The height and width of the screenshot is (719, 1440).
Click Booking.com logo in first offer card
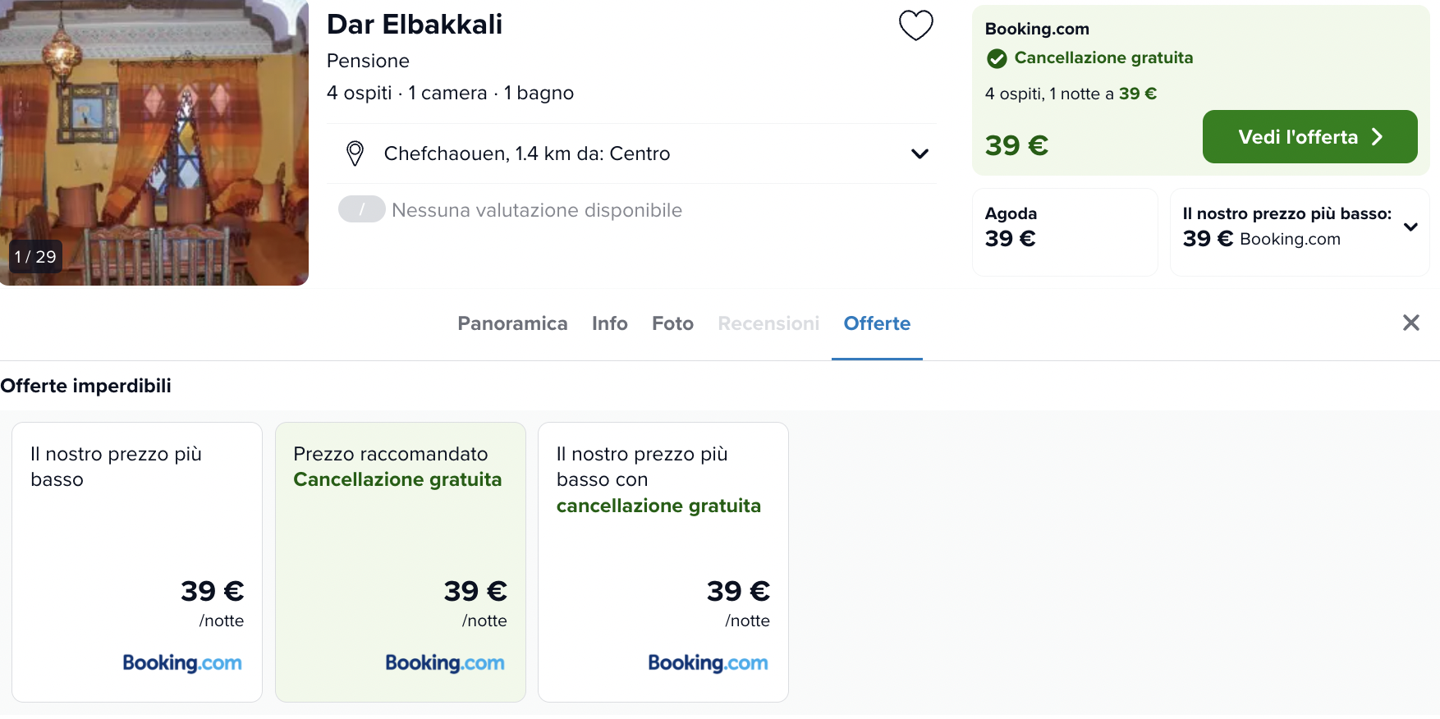[182, 663]
